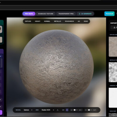Select the square beige texture thumbnail on the left

(1, 40)
